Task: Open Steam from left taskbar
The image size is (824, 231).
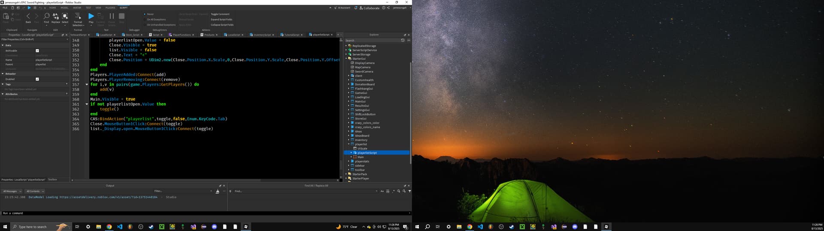Action: coord(151,227)
